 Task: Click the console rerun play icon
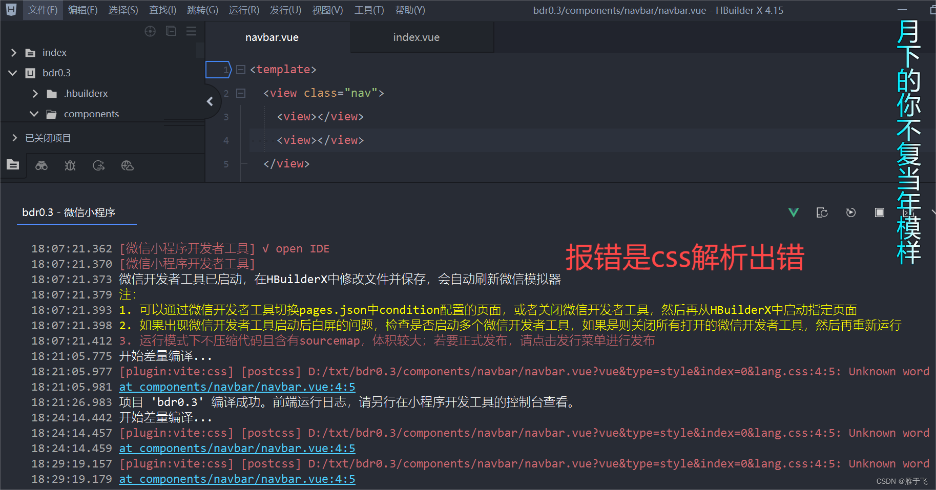point(851,212)
